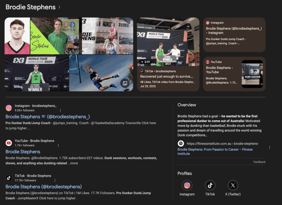Click the YouTube favicon in search result
The height and width of the screenshot is (205, 282).
tap(9, 143)
